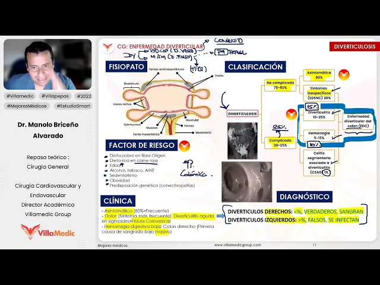Click 'Sedentarismo' risk factor
The image size is (380, 285).
click(x=123, y=175)
